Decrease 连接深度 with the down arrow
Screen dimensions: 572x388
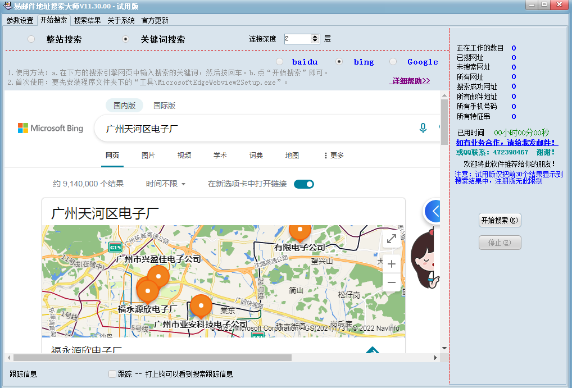[315, 41]
